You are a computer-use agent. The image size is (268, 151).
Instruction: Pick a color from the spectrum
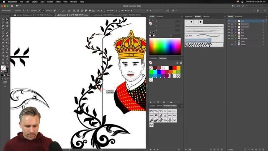click(165, 47)
